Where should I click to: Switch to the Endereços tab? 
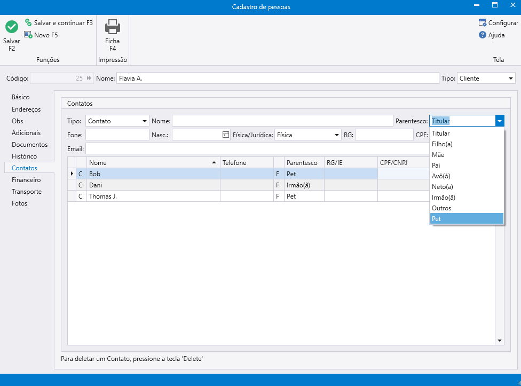point(26,109)
